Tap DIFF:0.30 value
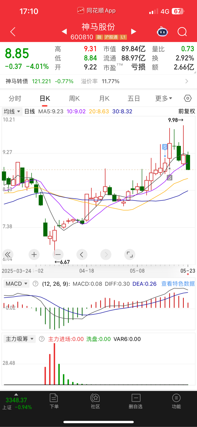 coord(117,284)
